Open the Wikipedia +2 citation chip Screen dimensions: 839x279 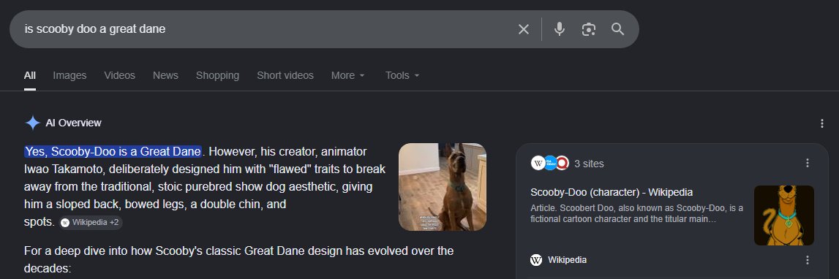[91, 222]
